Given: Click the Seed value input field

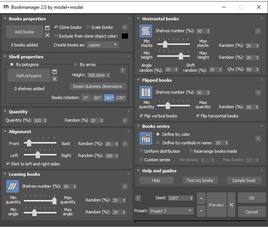Looking at the screenshot, I should coord(178,198).
